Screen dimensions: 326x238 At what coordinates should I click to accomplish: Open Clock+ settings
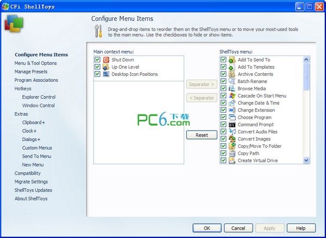click(29, 131)
